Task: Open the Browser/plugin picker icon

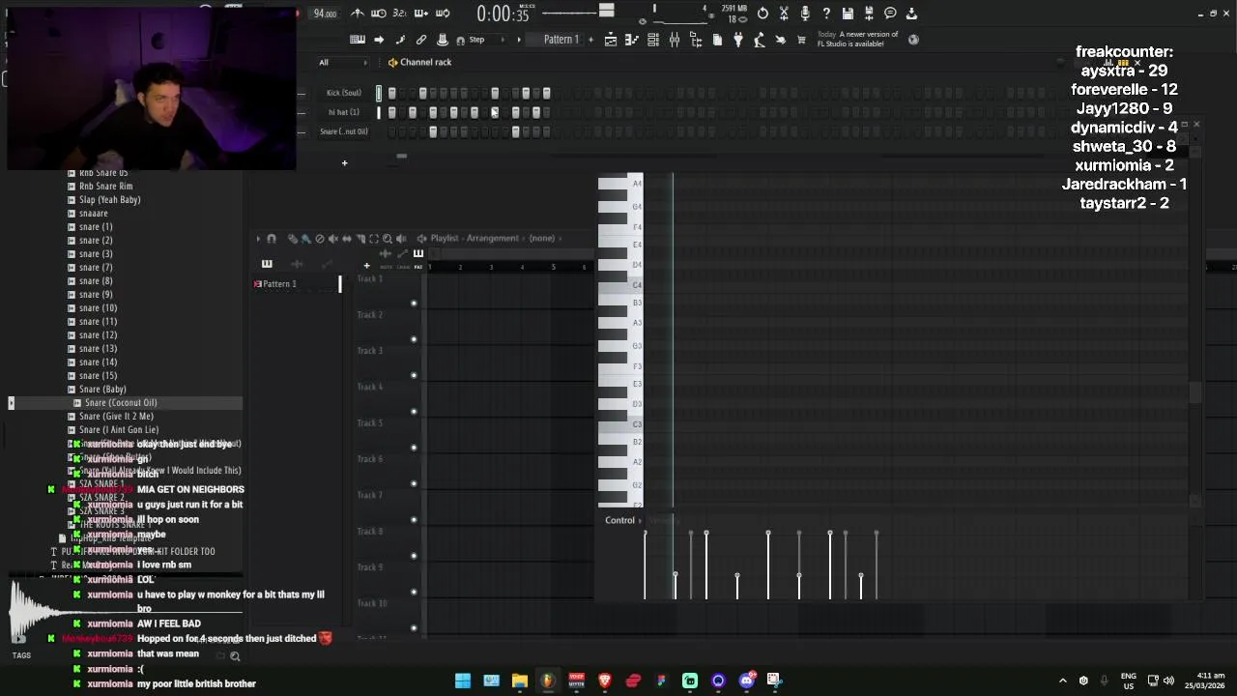Action: click(x=696, y=40)
